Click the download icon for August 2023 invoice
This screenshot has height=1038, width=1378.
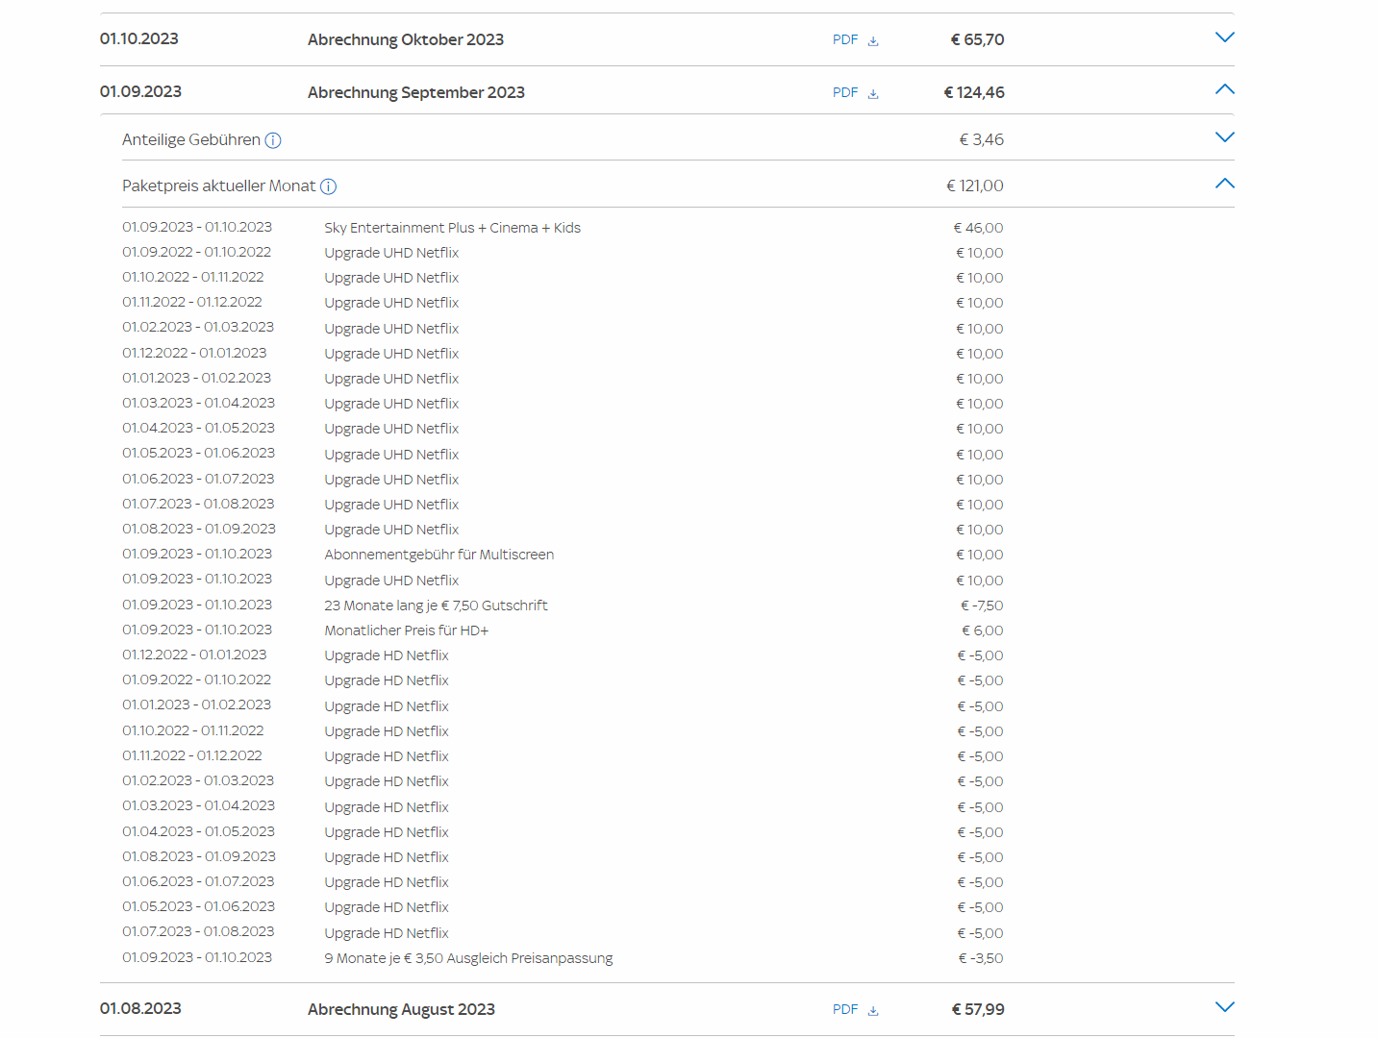click(873, 1010)
